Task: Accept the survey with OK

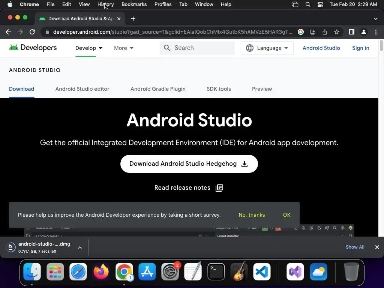Action: [286, 215]
